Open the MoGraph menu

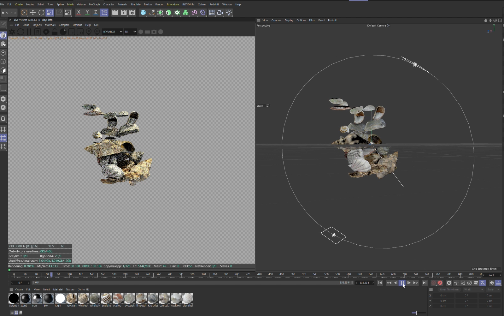click(x=94, y=4)
